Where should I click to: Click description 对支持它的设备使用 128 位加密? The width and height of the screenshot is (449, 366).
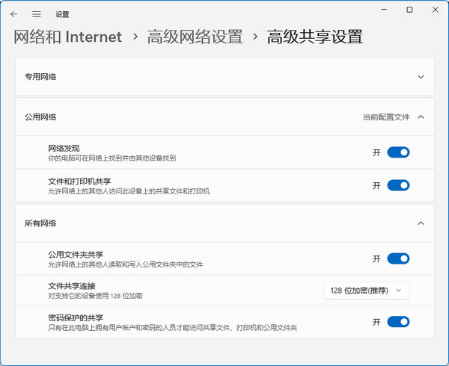[95, 296]
